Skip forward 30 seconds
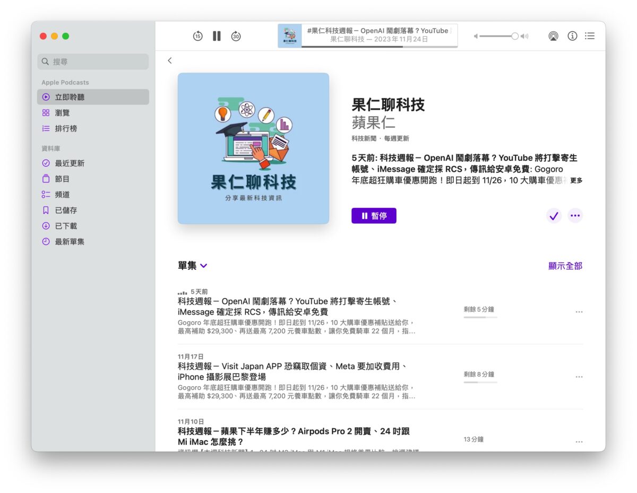637x493 pixels. point(236,36)
